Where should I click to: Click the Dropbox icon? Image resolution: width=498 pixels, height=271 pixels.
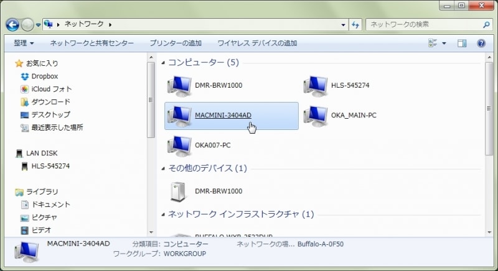tap(24, 76)
